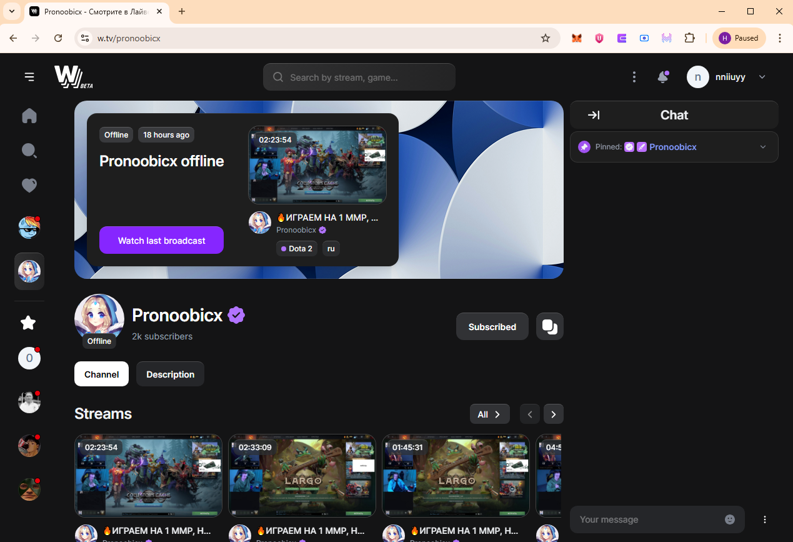The width and height of the screenshot is (793, 542).
Task: Open All streams list
Action: 490,414
